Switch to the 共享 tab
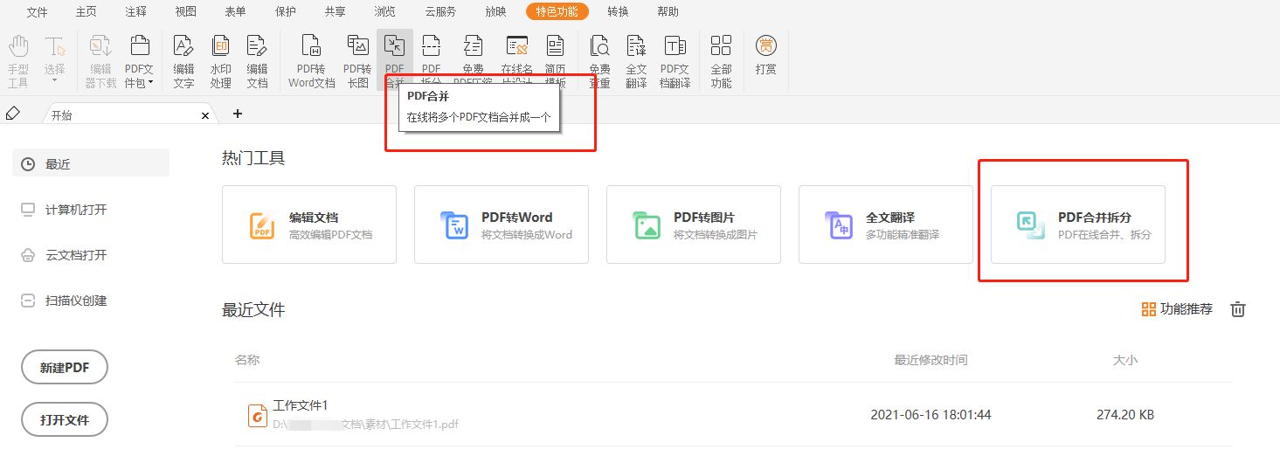The width and height of the screenshot is (1280, 470). coord(335,12)
